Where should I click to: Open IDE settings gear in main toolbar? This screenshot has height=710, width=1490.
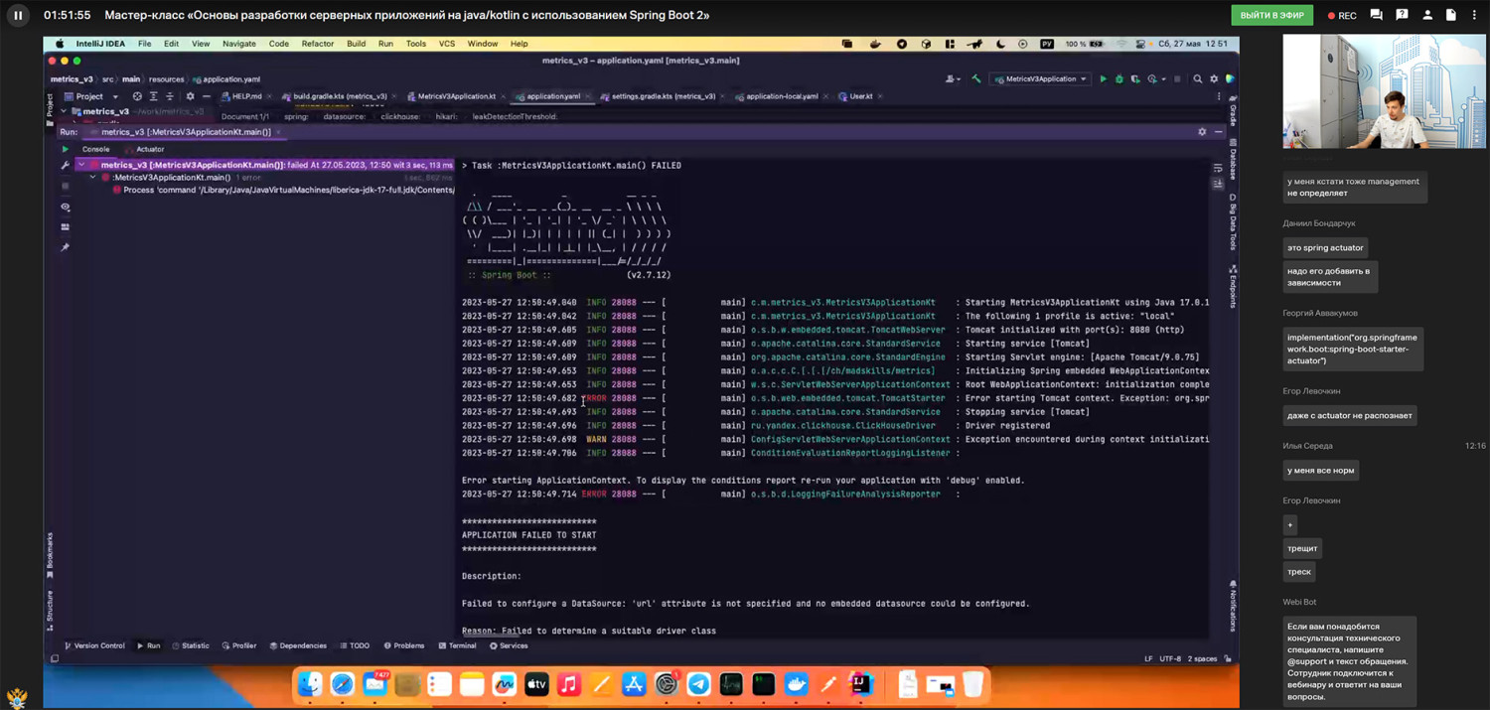click(1214, 78)
